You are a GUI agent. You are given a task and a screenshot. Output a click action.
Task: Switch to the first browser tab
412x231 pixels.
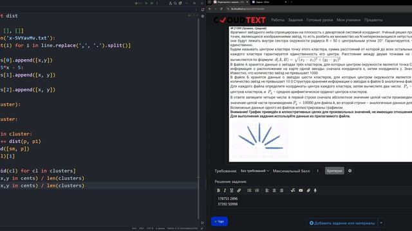coord(230,2)
